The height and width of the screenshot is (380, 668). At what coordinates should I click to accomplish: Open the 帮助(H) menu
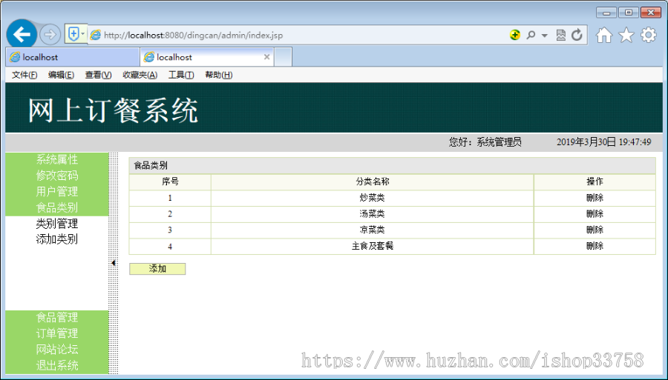[x=218, y=75]
